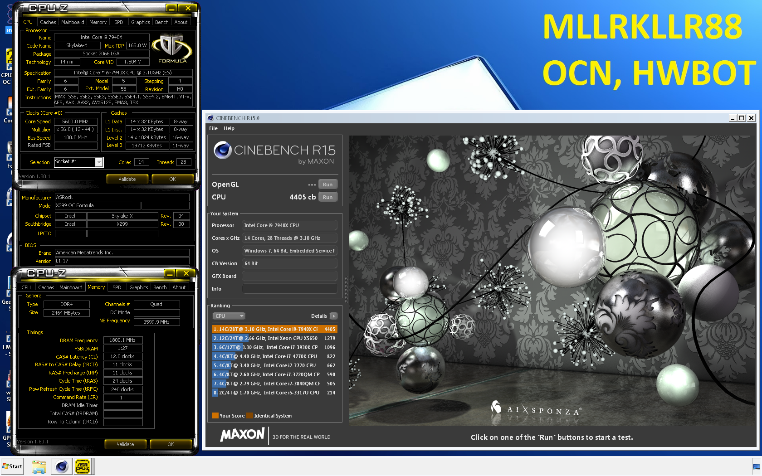Open Cinebench File menu
The image size is (762, 476).
pos(213,128)
